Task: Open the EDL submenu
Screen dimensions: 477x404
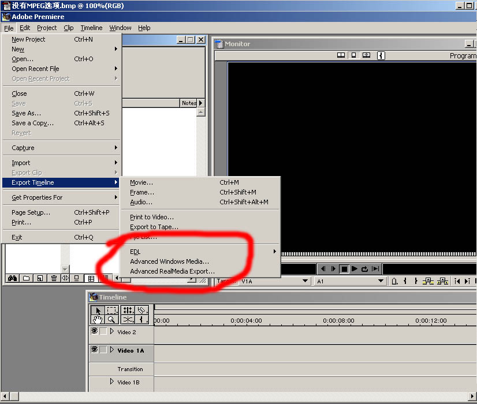Action: click(x=200, y=252)
